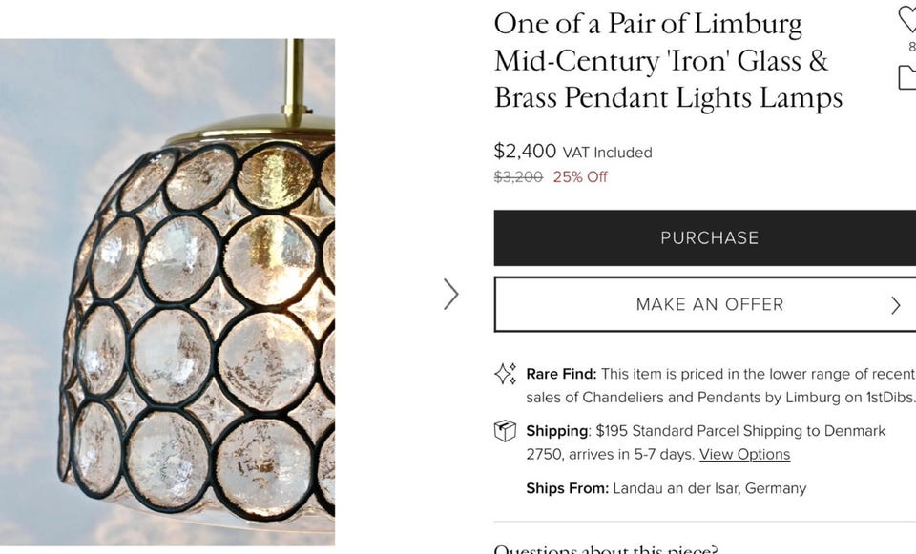This screenshot has width=916, height=554.
Task: Click the Shipping label text
Action: point(557,431)
